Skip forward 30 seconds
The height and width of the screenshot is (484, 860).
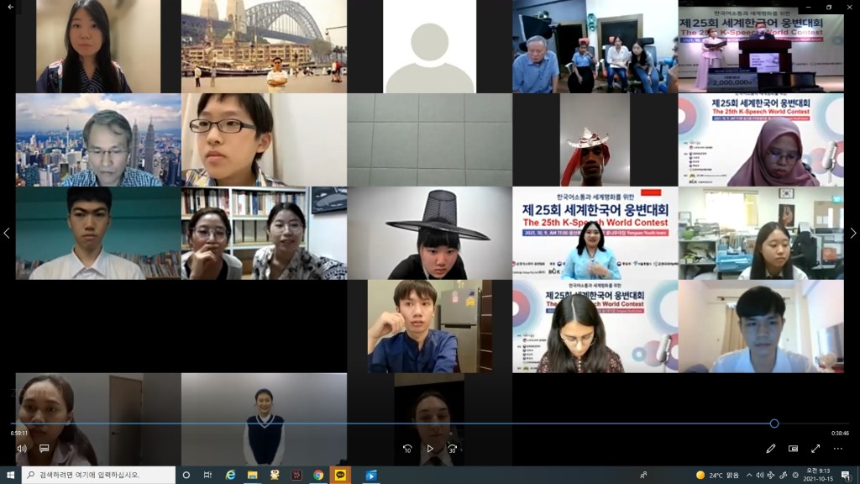453,449
